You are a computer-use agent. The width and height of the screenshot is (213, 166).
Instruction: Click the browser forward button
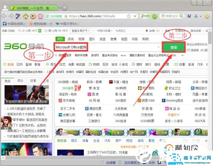(x=11, y=16)
